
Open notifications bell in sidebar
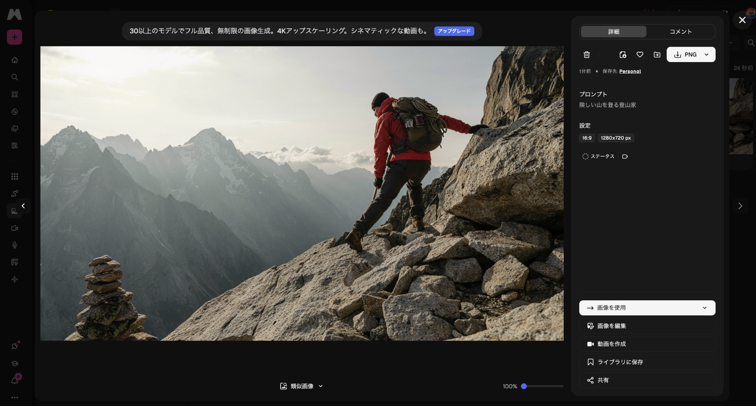point(14,381)
